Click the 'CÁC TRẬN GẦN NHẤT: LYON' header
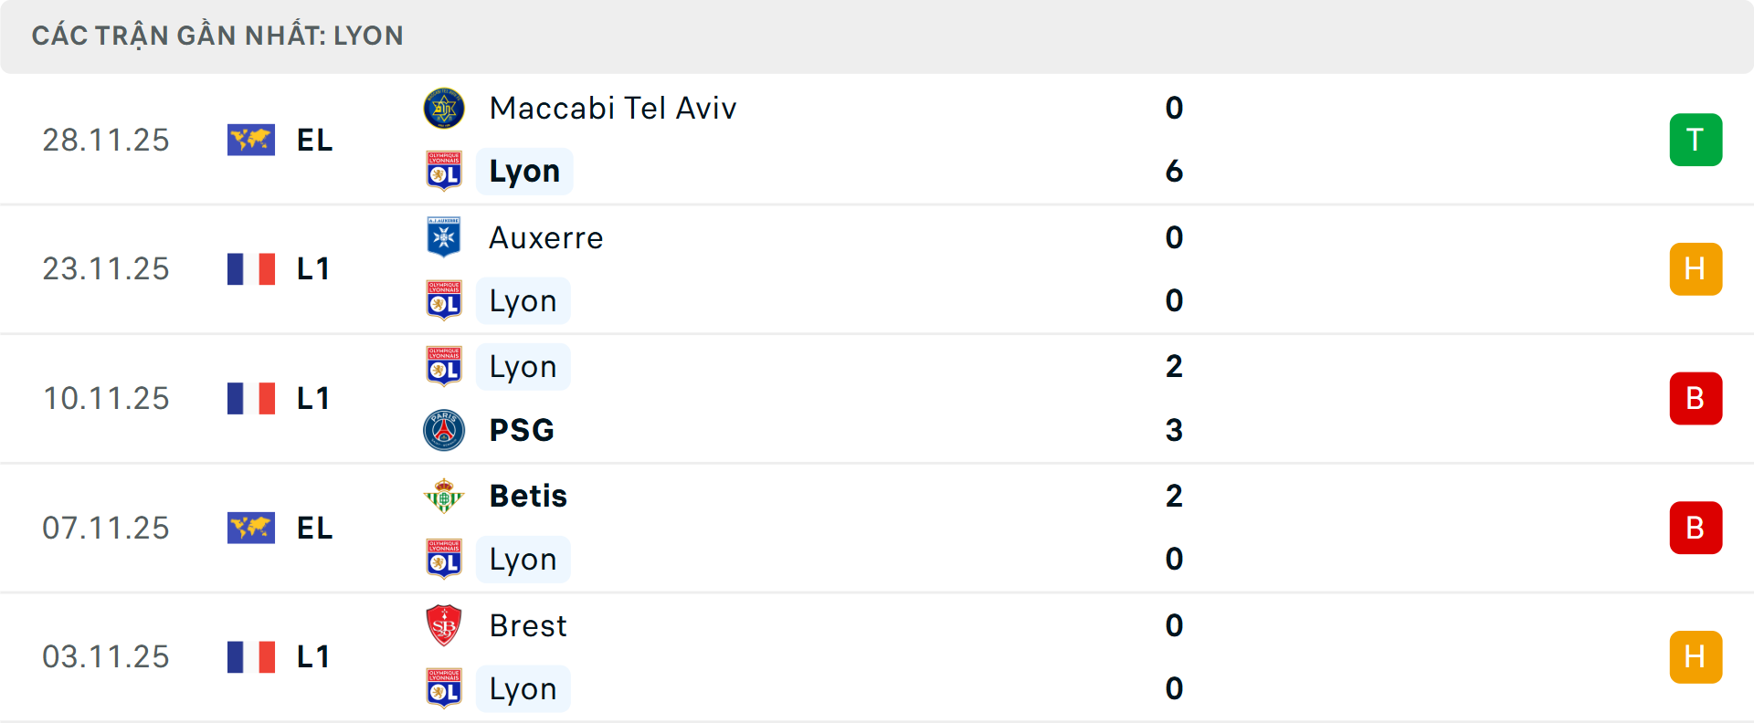The width and height of the screenshot is (1754, 723). pos(217,36)
